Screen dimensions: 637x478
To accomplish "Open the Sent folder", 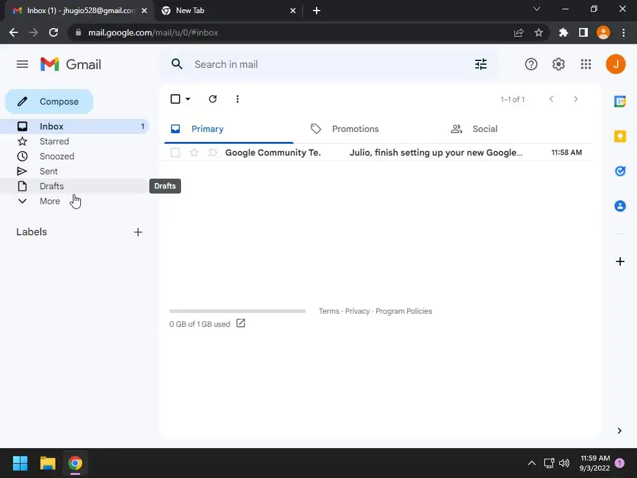I will (75, 171).
